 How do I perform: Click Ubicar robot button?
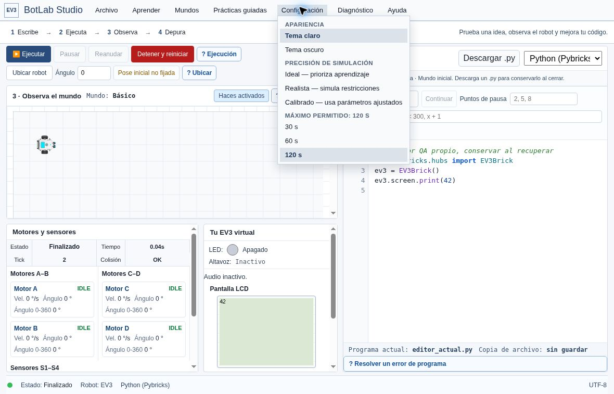29,73
